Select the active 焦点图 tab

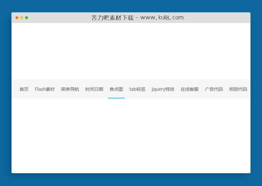pos(116,89)
